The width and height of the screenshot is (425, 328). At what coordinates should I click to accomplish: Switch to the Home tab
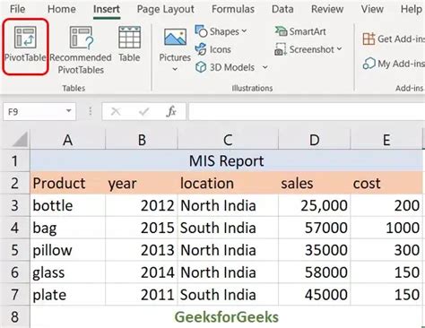tap(62, 9)
